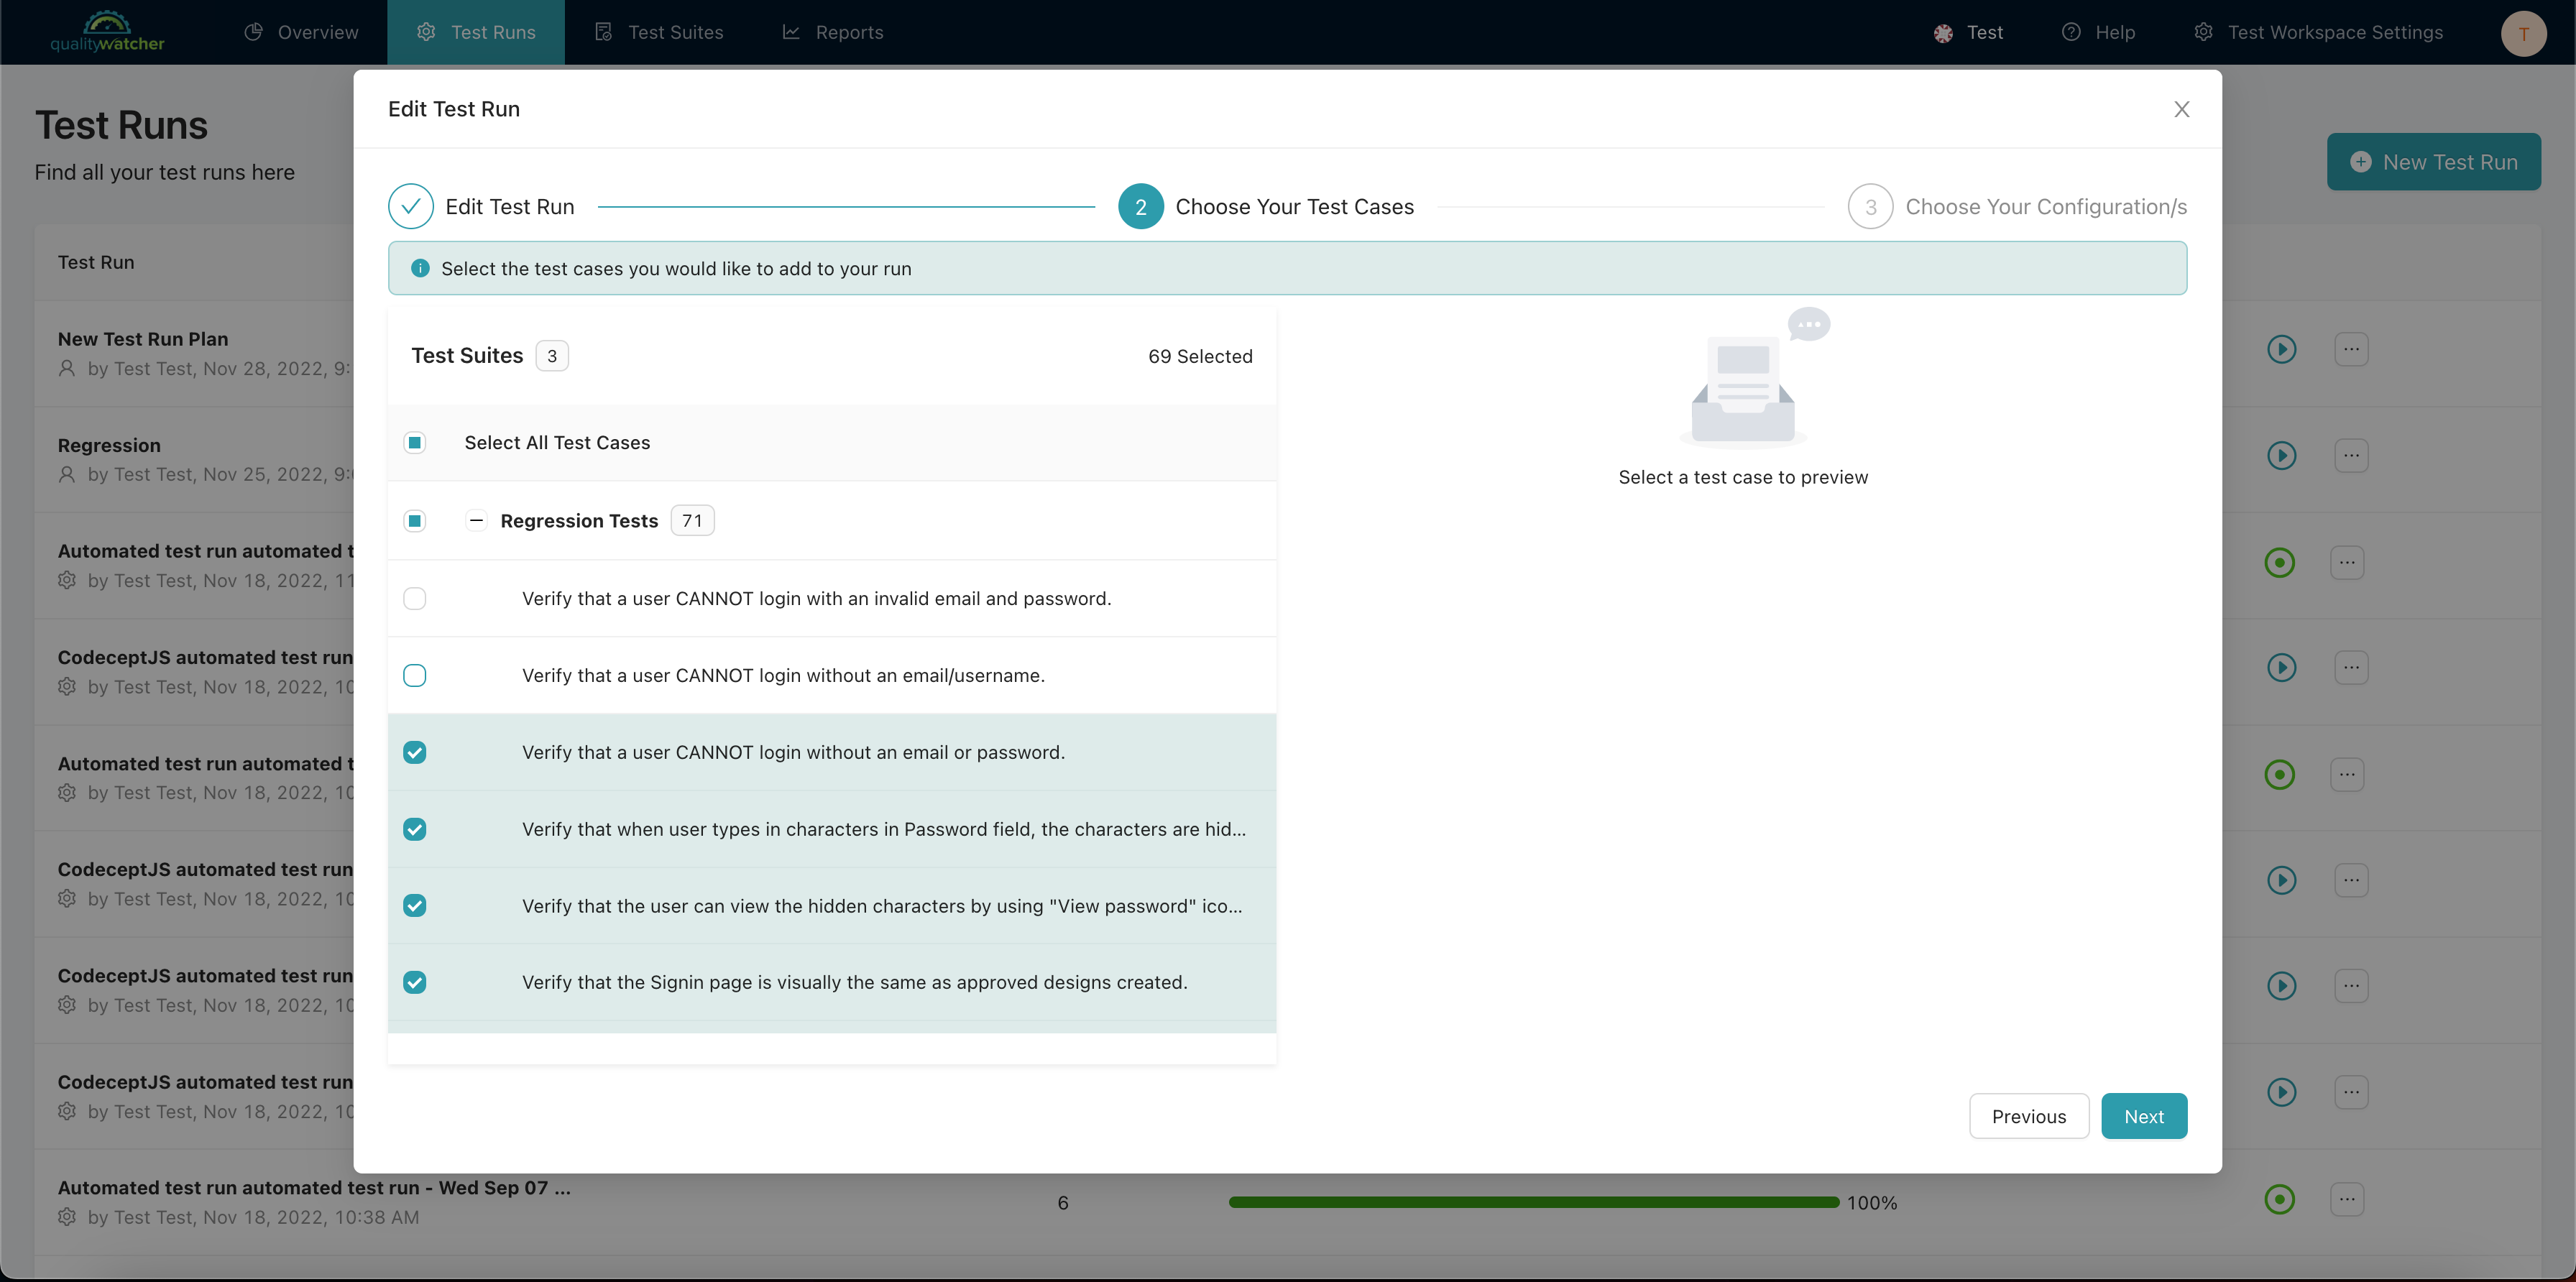Viewport: 2576px width, 1282px height.
Task: Close the Edit Test Run dialog
Action: (2181, 109)
